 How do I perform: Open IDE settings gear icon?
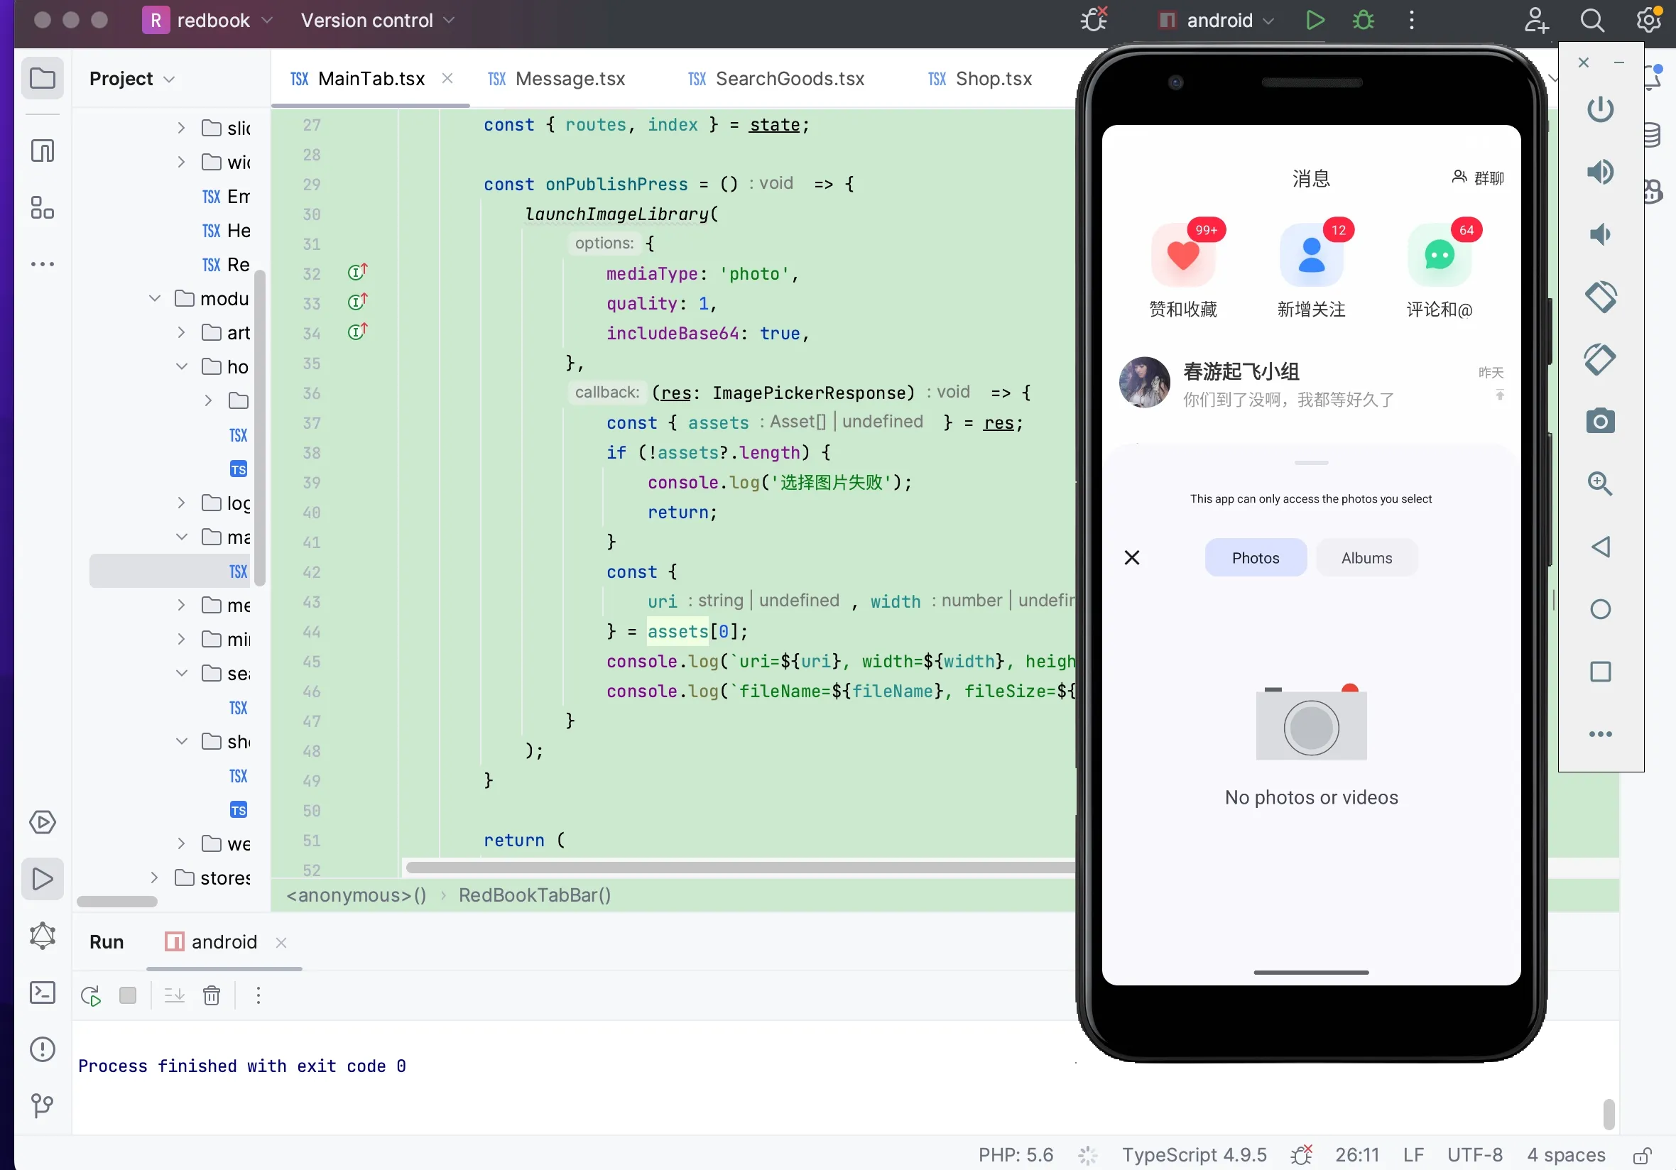pos(1648,21)
